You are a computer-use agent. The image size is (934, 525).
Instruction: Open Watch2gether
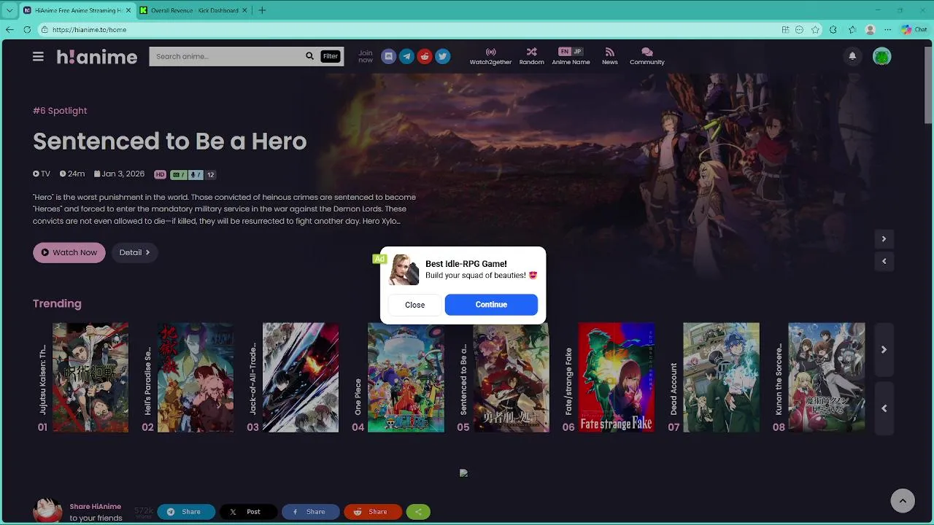pos(490,56)
